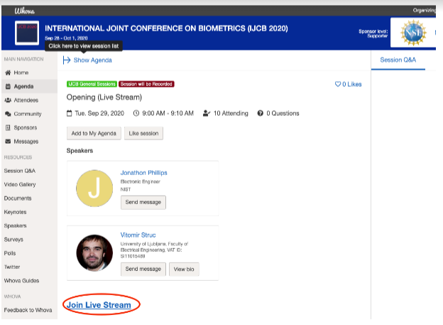Image resolution: width=443 pixels, height=325 pixels.
Task: Open Vitomir Struc profile link
Action: [138, 235]
